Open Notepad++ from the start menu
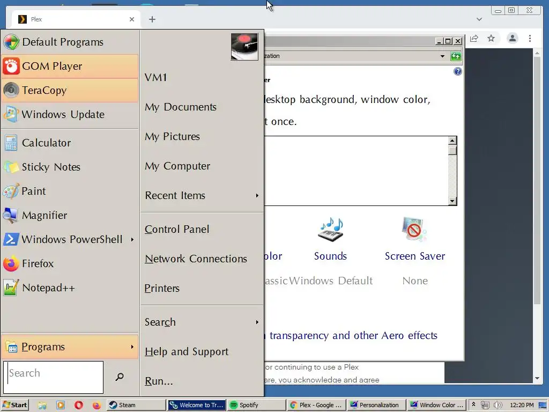549x412 pixels. (x=70, y=288)
